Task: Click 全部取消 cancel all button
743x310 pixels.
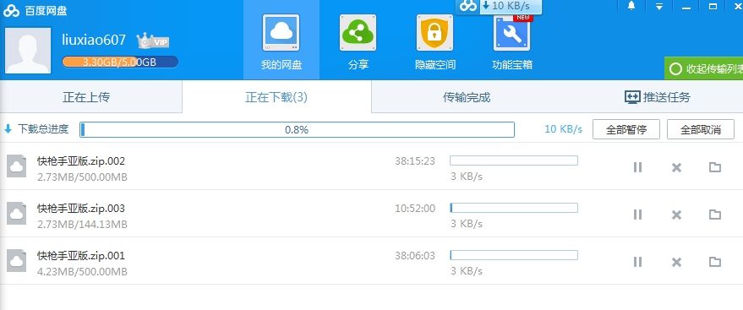Action: coord(701,130)
